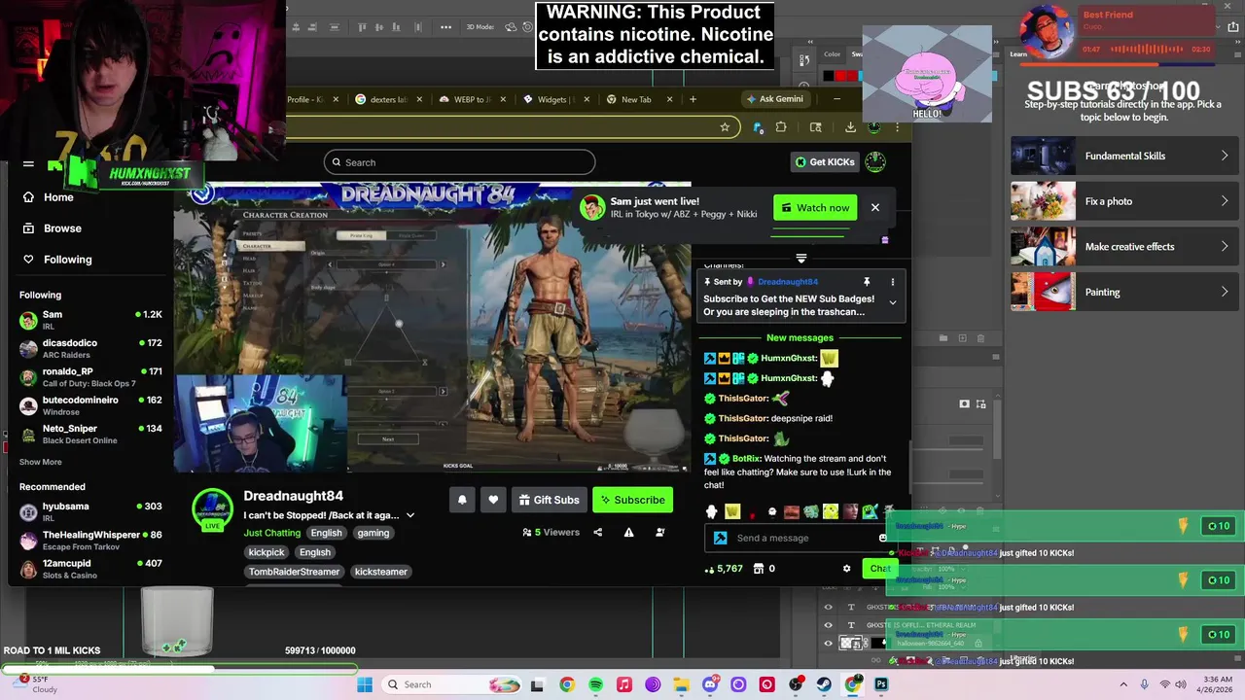Screen dimensions: 1245x700
Task: Open Chrome extensions puzzle icon
Action: tap(780, 127)
